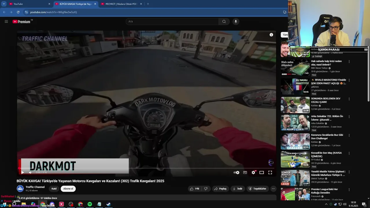Screen dimensions: 370x208
Task: View site information icon in address bar
Action: [x=26, y=12]
